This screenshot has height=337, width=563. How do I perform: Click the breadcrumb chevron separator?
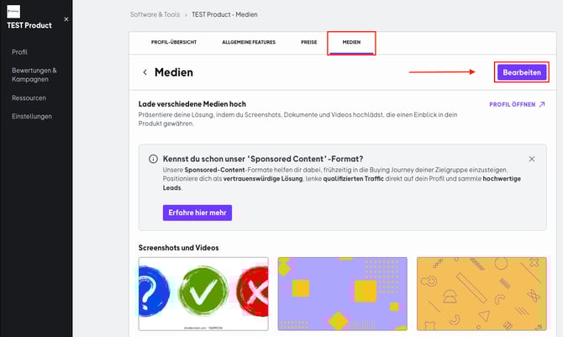186,14
